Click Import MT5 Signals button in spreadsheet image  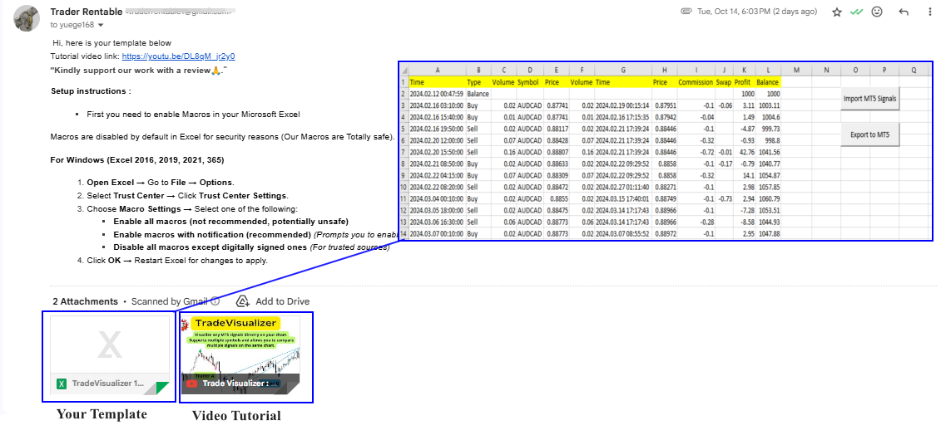pyautogui.click(x=870, y=99)
